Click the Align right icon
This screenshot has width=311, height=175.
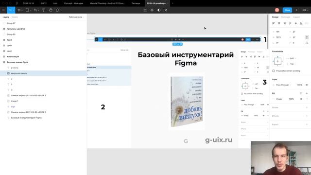pyautogui.click(x=285, y=23)
